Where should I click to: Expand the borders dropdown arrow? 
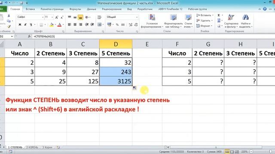45,25
